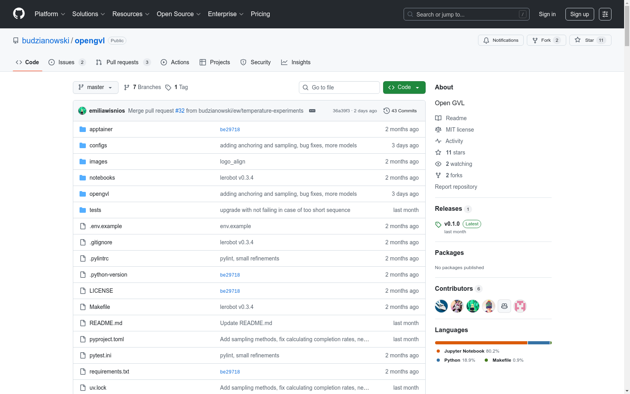Click emiliawisnios avatar in commit row
The height and width of the screenshot is (394, 630).
tap(82, 111)
